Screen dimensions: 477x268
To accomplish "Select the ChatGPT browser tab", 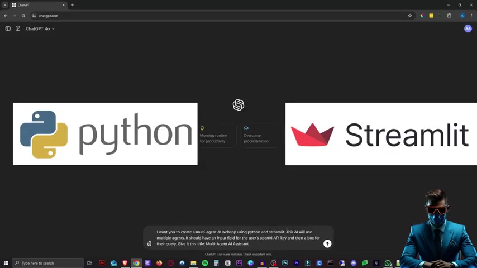I will pos(38,5).
